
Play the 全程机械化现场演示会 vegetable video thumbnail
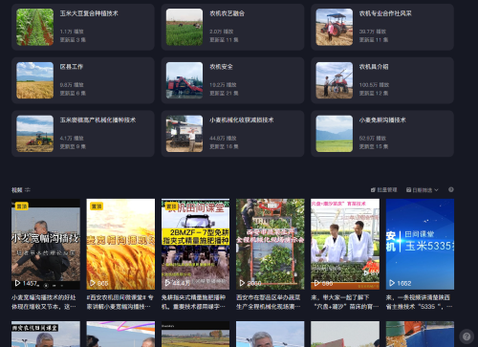[271, 244]
